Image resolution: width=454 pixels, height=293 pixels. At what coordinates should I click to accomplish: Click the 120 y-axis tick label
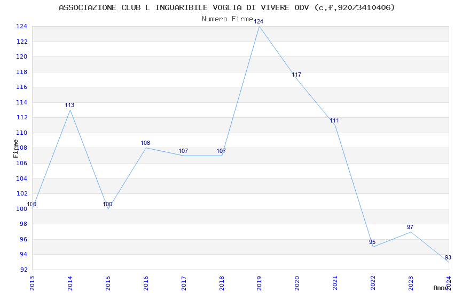pyautogui.click(x=22, y=56)
